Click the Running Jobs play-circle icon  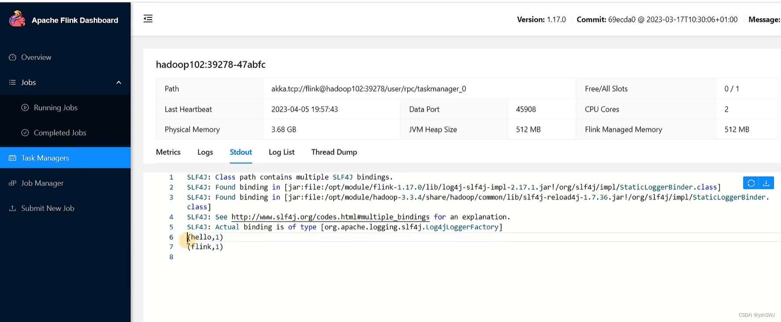point(25,107)
